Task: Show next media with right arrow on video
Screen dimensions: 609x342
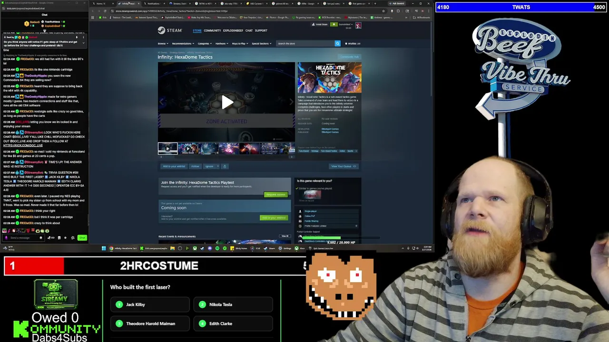Action: pos(291,102)
